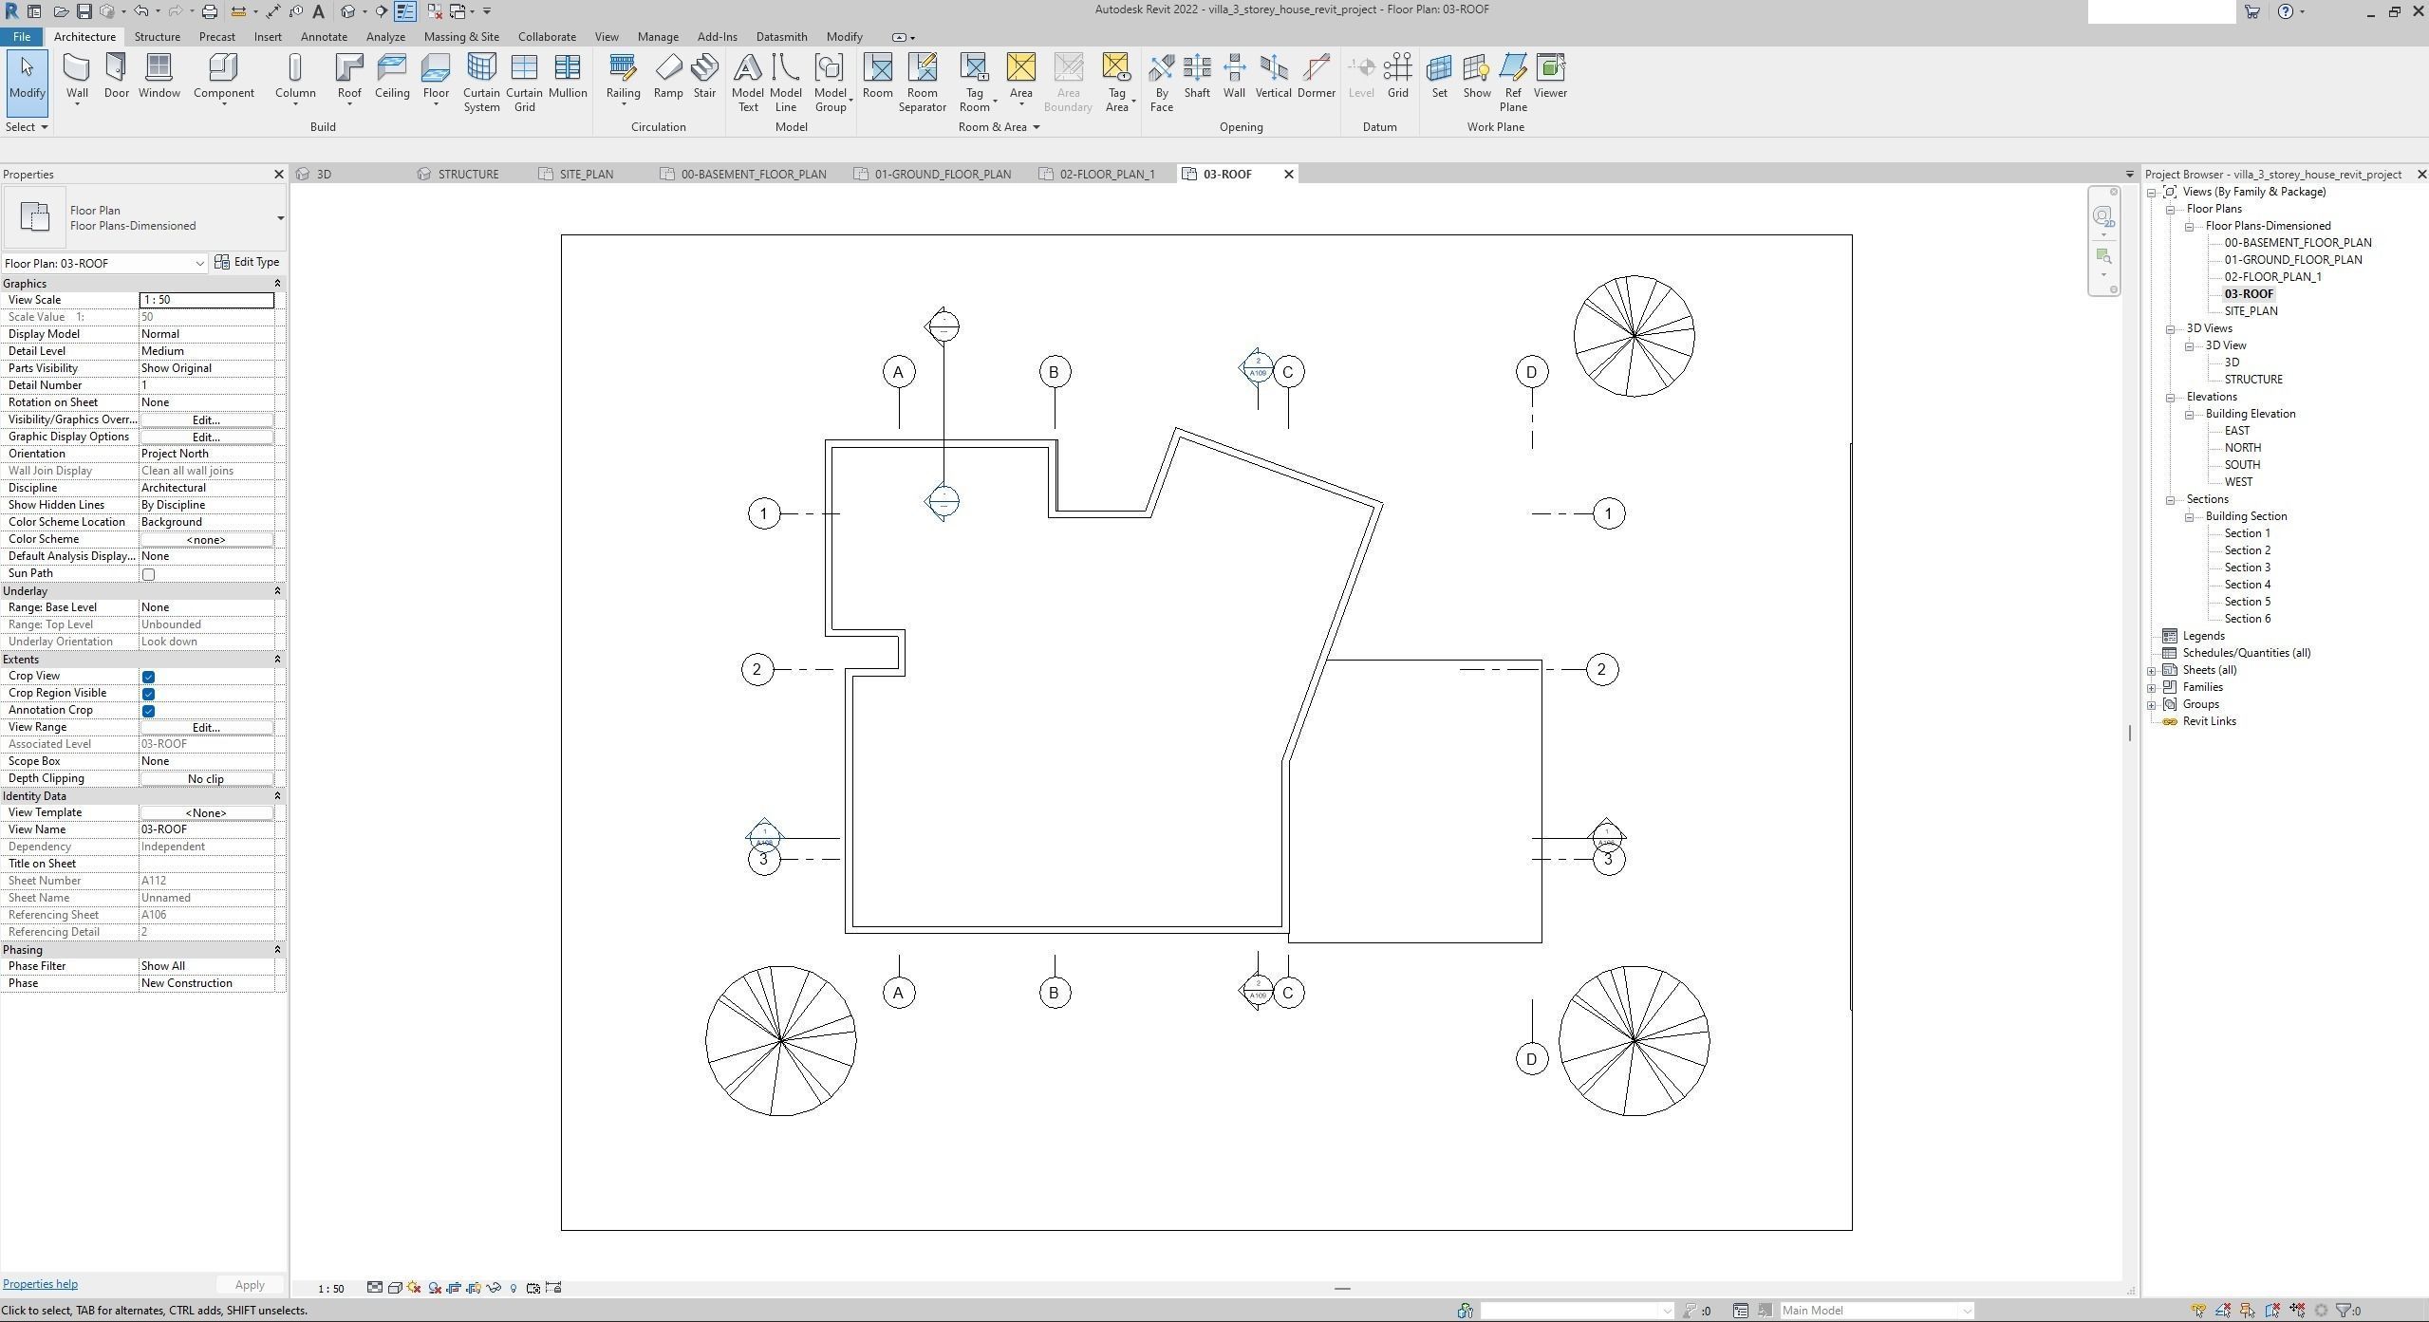Collapse the Sections tree node
Viewport: 2429px width, 1322px height.
click(x=2171, y=500)
